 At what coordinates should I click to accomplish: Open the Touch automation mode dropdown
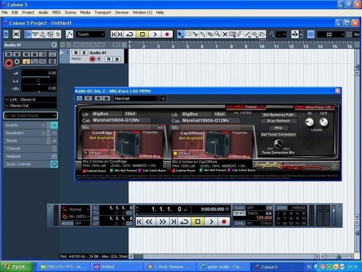point(90,34)
